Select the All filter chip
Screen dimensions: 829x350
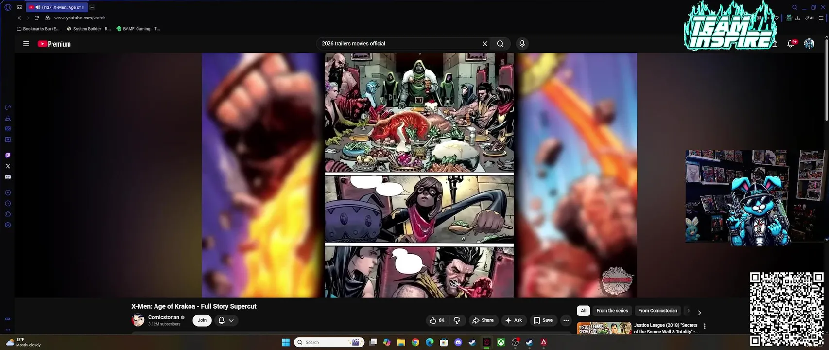tap(584, 311)
